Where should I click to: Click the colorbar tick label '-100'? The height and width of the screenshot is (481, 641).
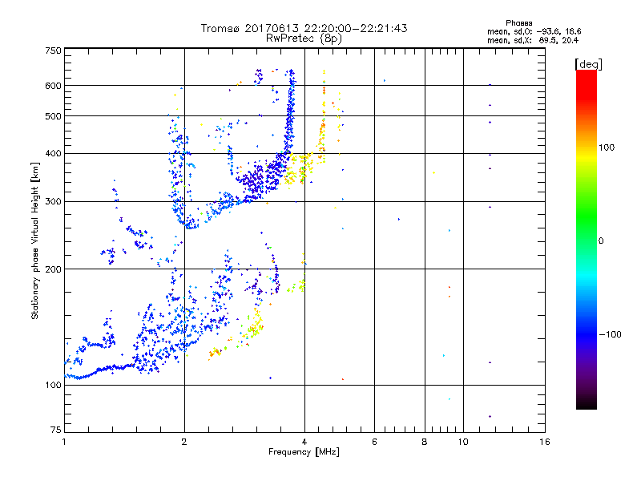pyautogui.click(x=611, y=334)
